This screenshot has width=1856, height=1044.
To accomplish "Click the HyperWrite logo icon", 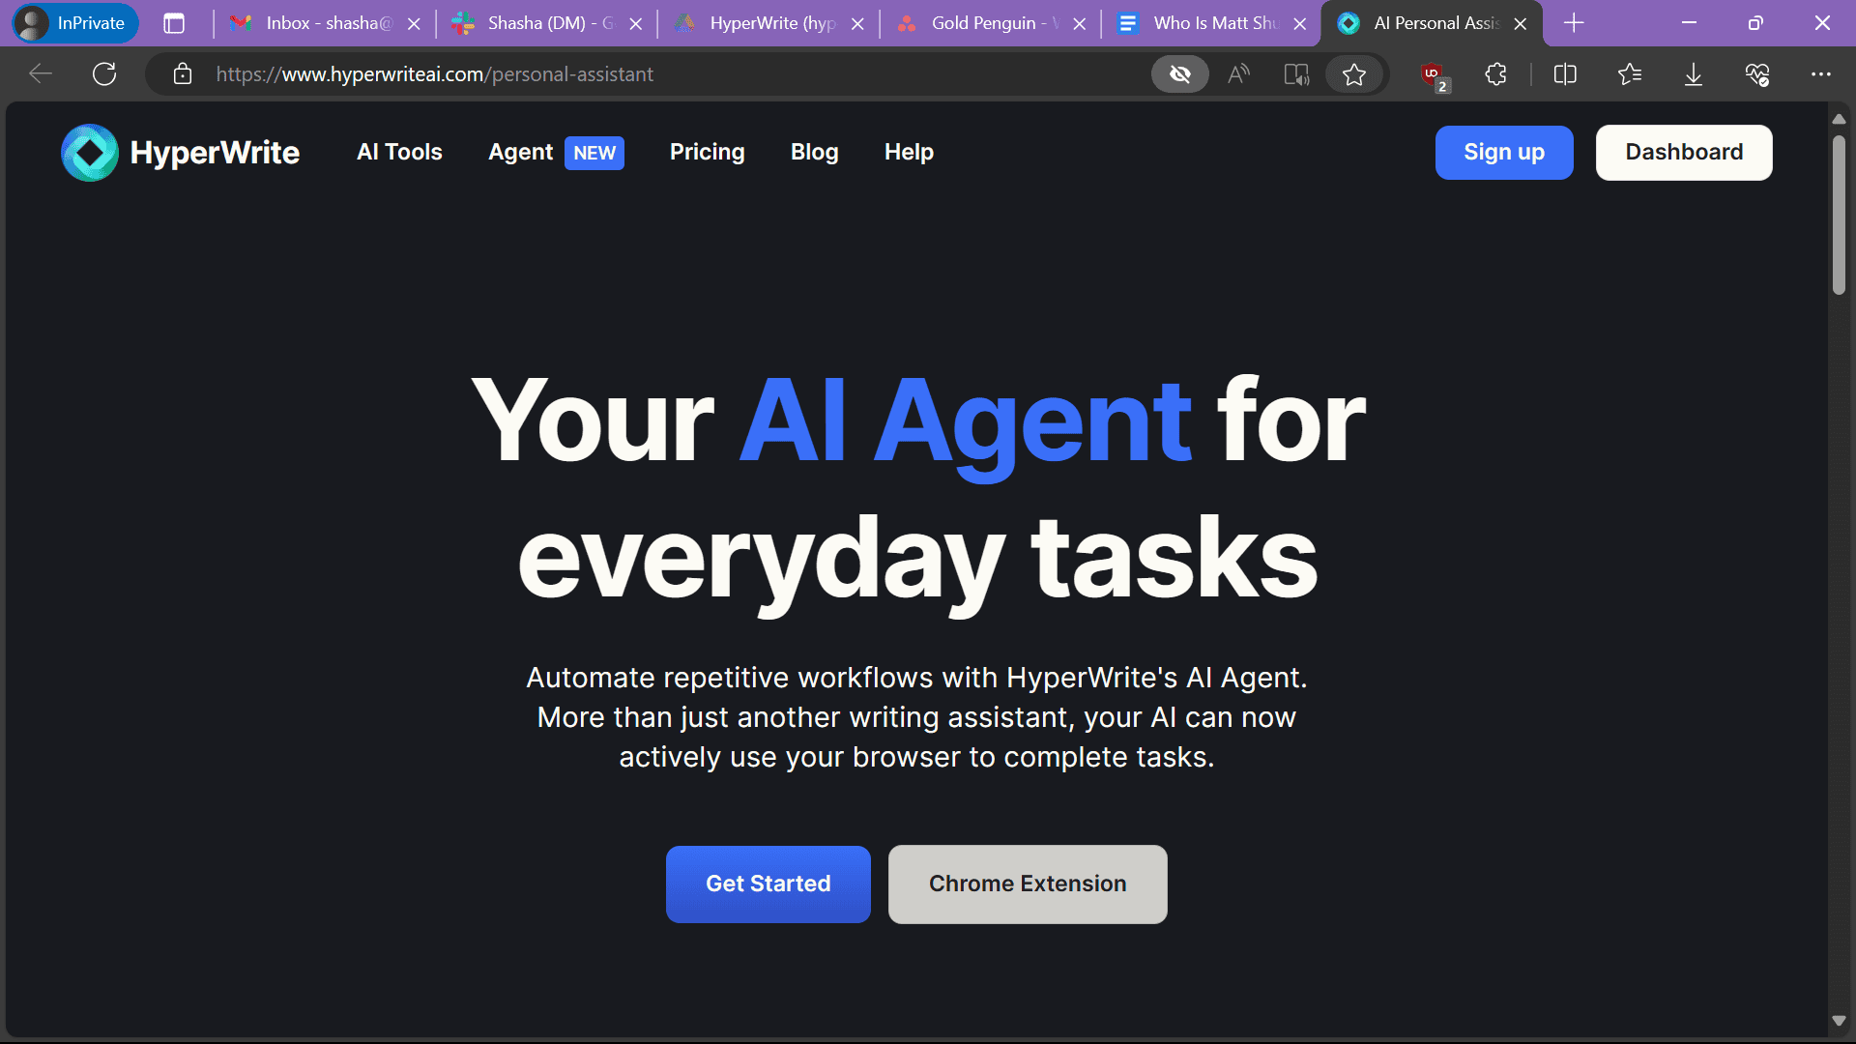I will pos(89,153).
